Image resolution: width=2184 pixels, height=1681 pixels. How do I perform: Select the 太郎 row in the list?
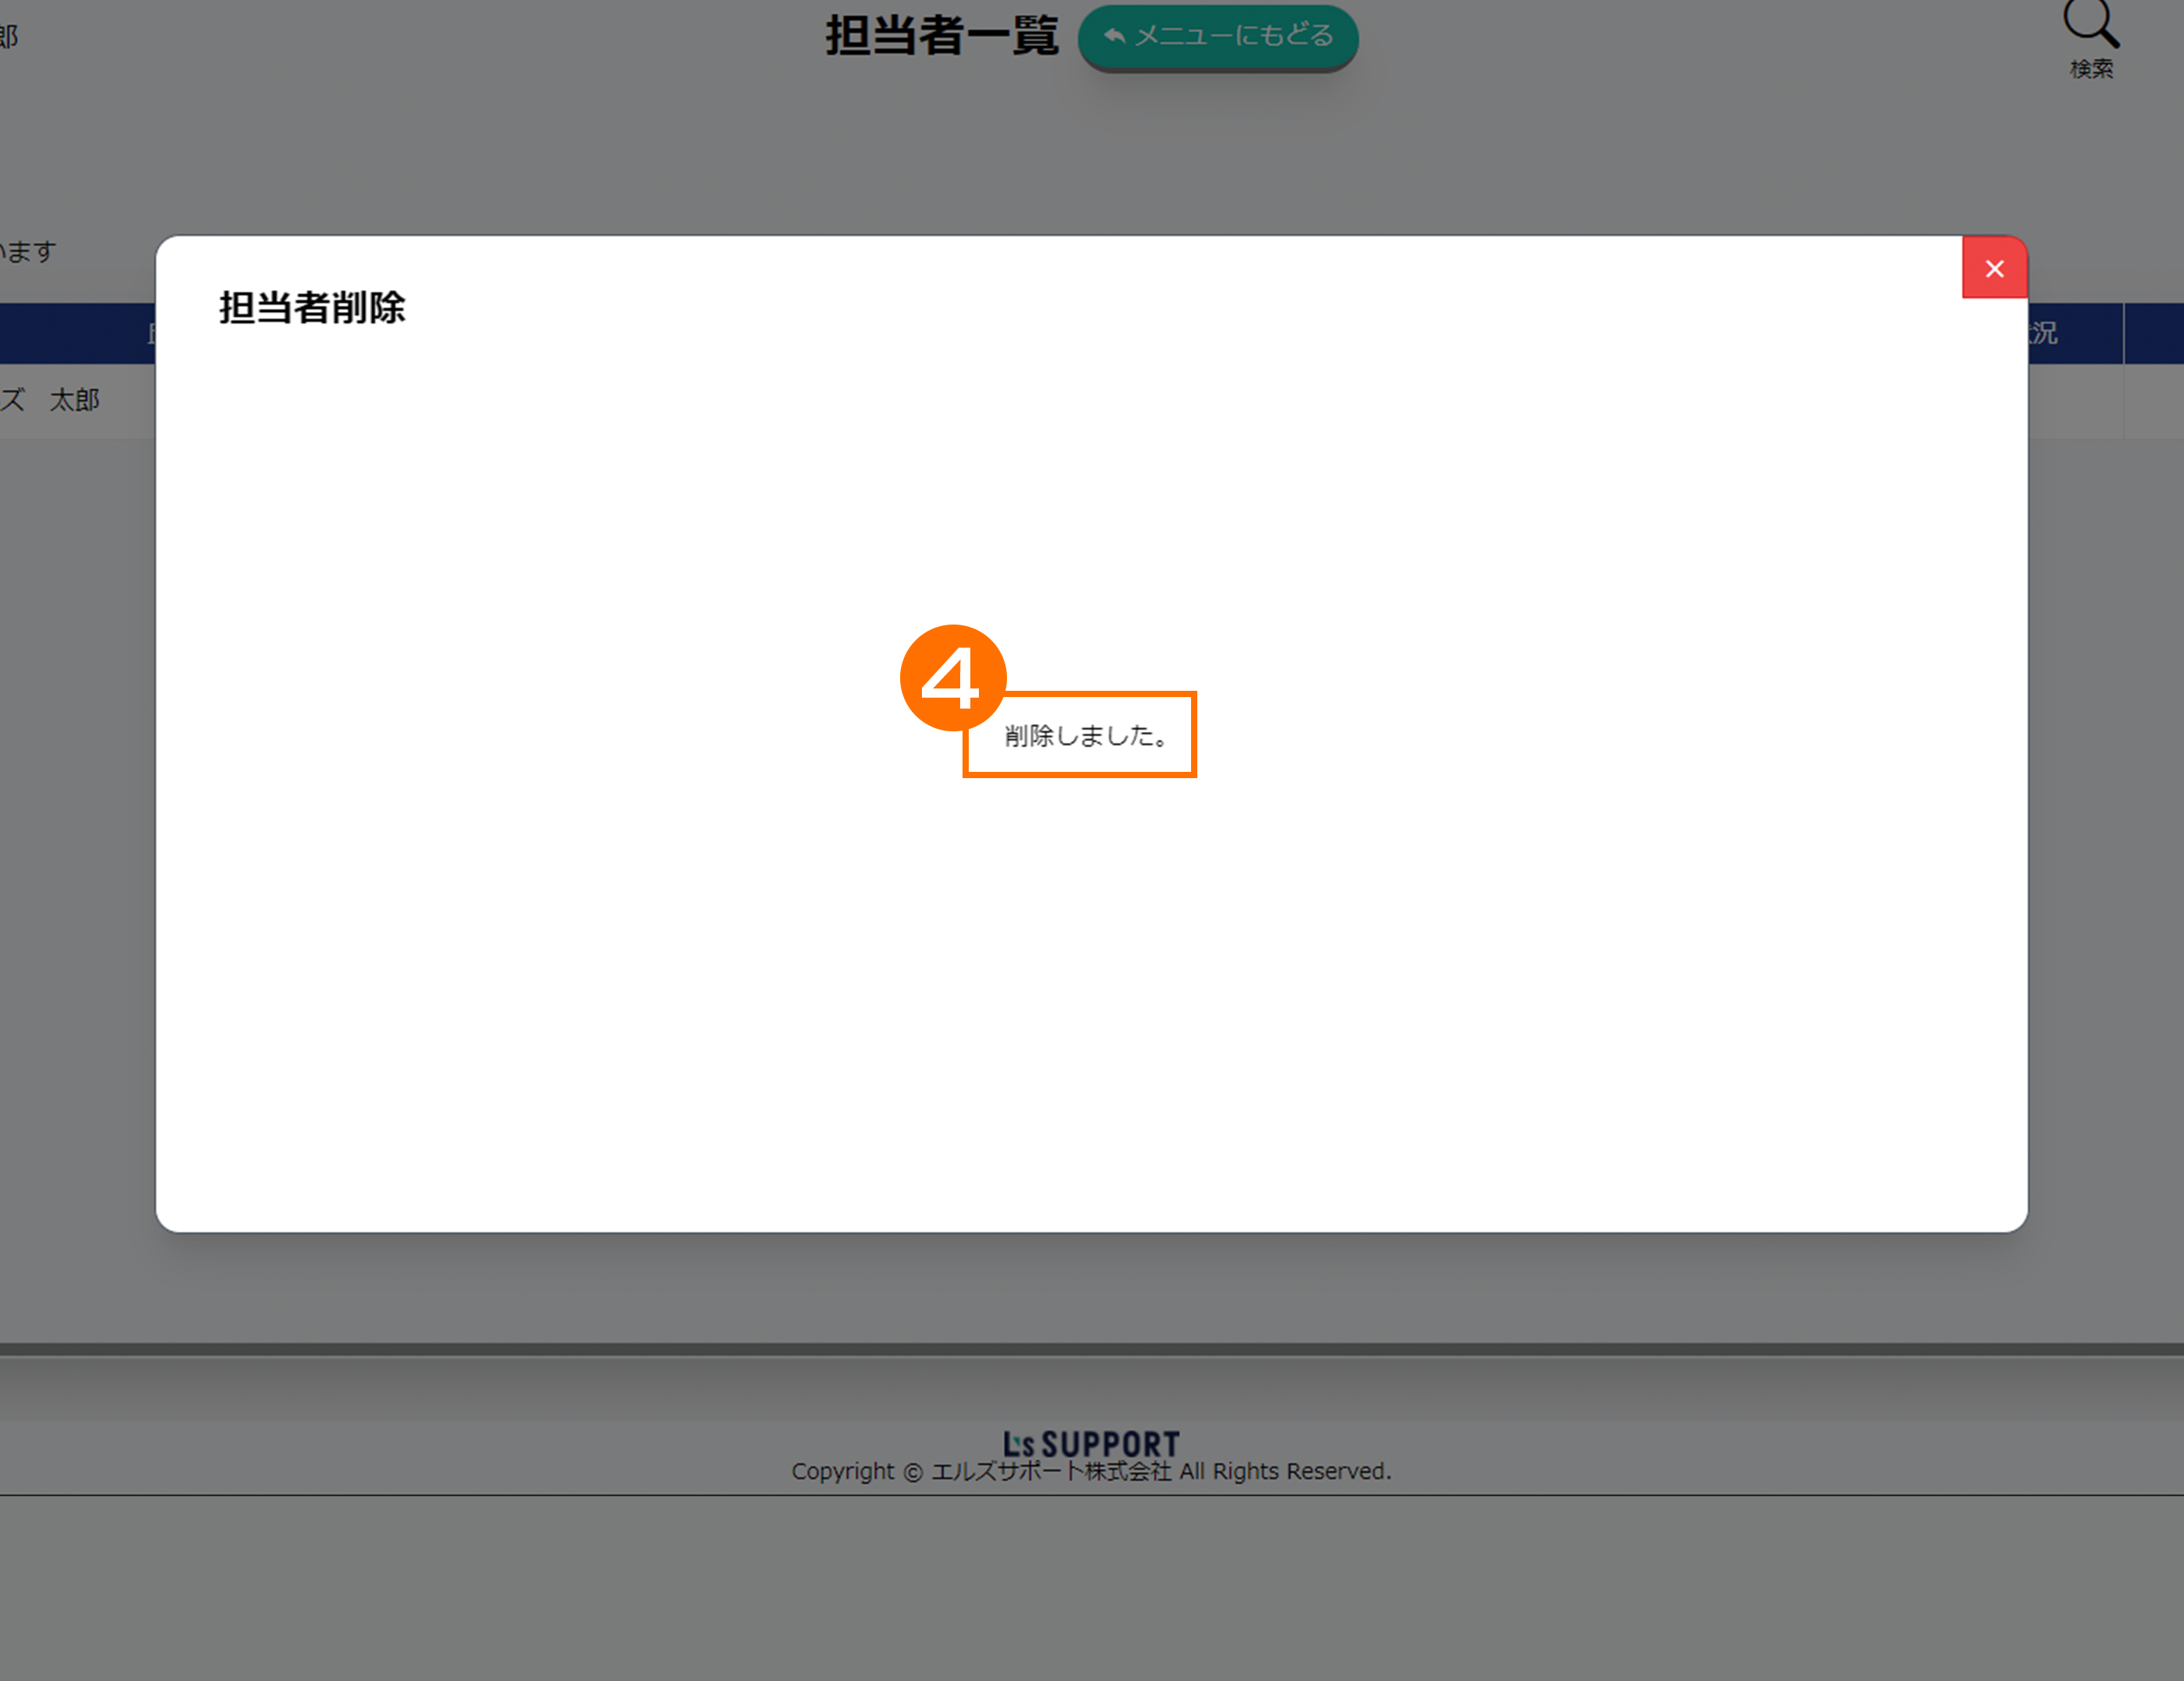74,401
